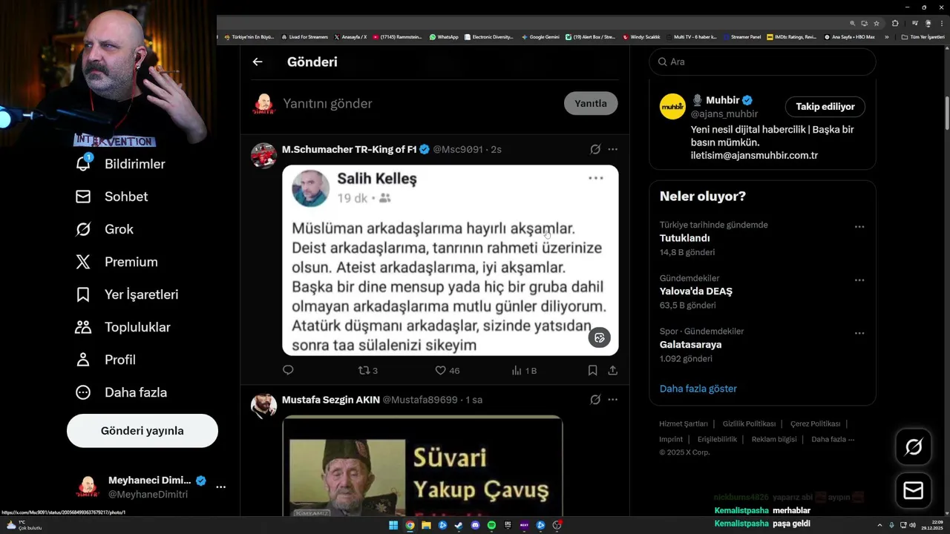
Task: Click the Yanıtla reply button
Action: pos(591,103)
